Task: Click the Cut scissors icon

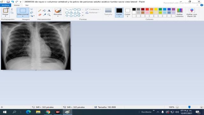Action: coord(12,9)
